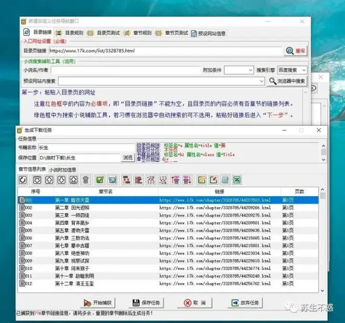Click the refresh icon in chapter toolbar
This screenshot has width=345, height=323.
coord(23,180)
